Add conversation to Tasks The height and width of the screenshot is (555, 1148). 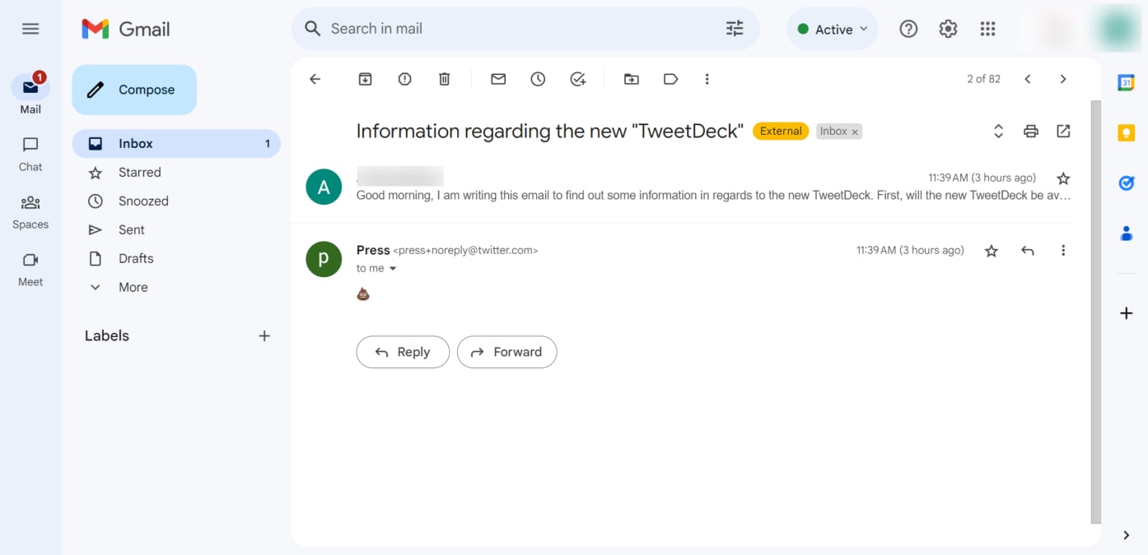point(578,79)
